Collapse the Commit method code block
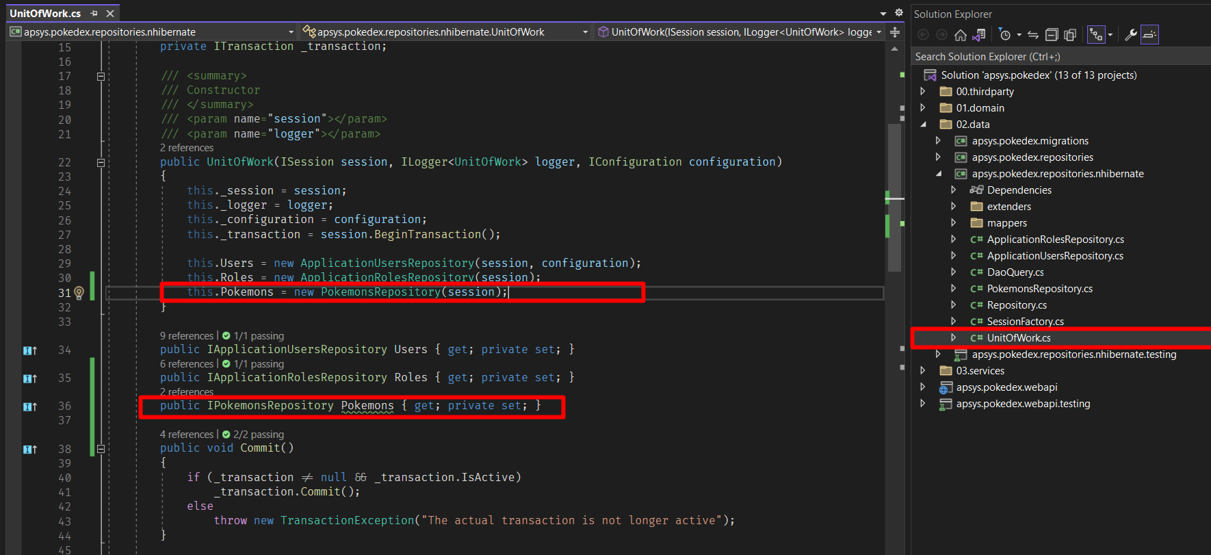Screen dimensions: 1211x555 (101, 449)
